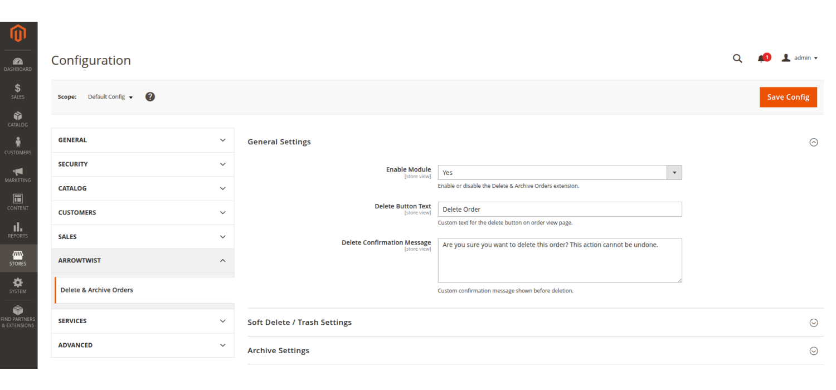This screenshot has height=390, width=836.
Task: Collapse the General Settings section
Action: pos(813,142)
